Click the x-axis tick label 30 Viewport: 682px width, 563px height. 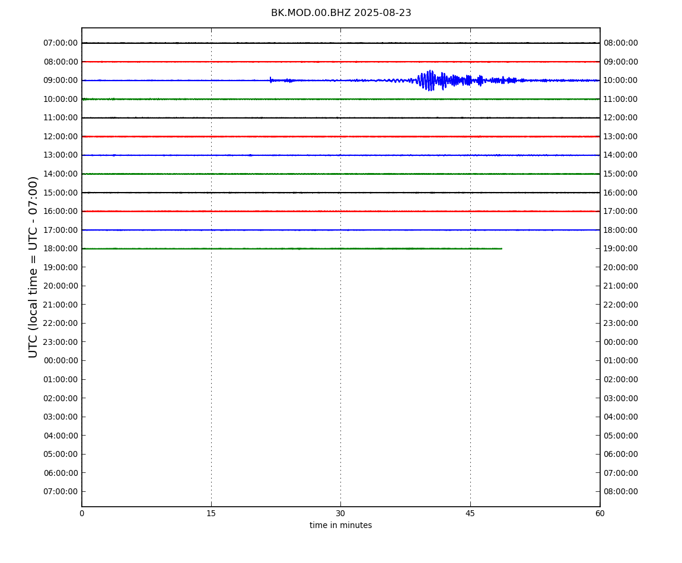(x=340, y=513)
